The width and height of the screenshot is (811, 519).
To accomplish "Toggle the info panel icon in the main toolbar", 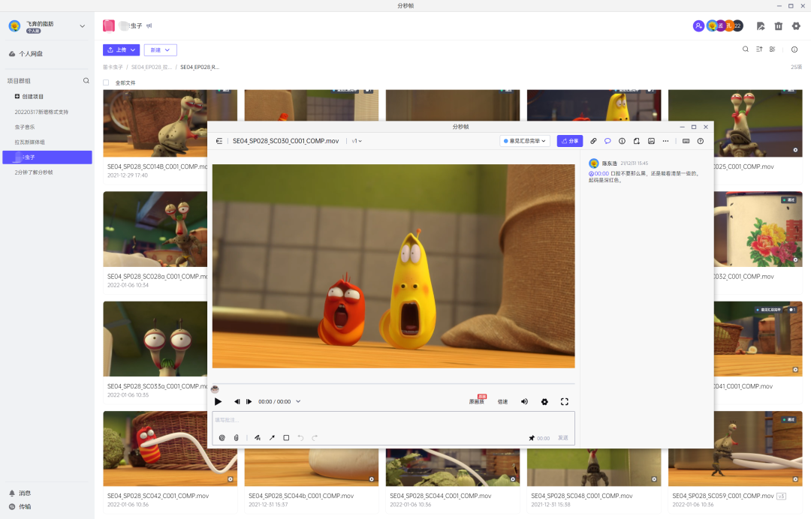I will 794,49.
